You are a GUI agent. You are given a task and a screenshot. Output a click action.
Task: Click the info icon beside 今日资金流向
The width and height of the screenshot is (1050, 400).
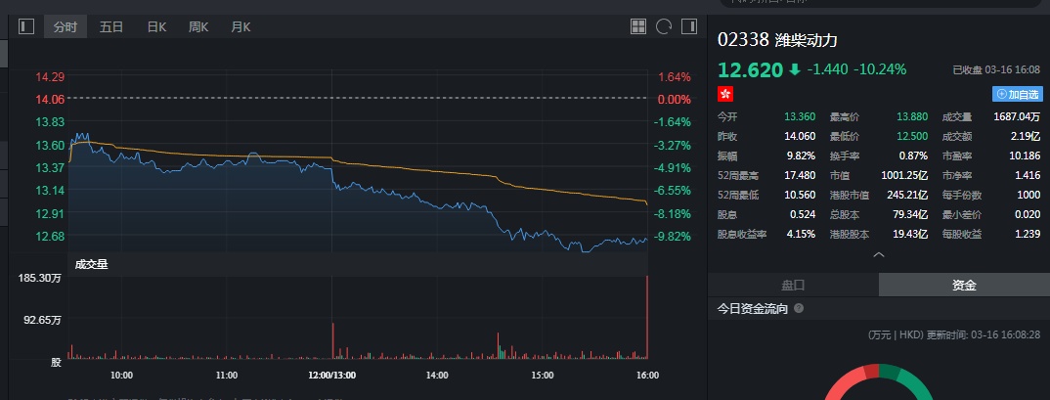pyautogui.click(x=799, y=308)
